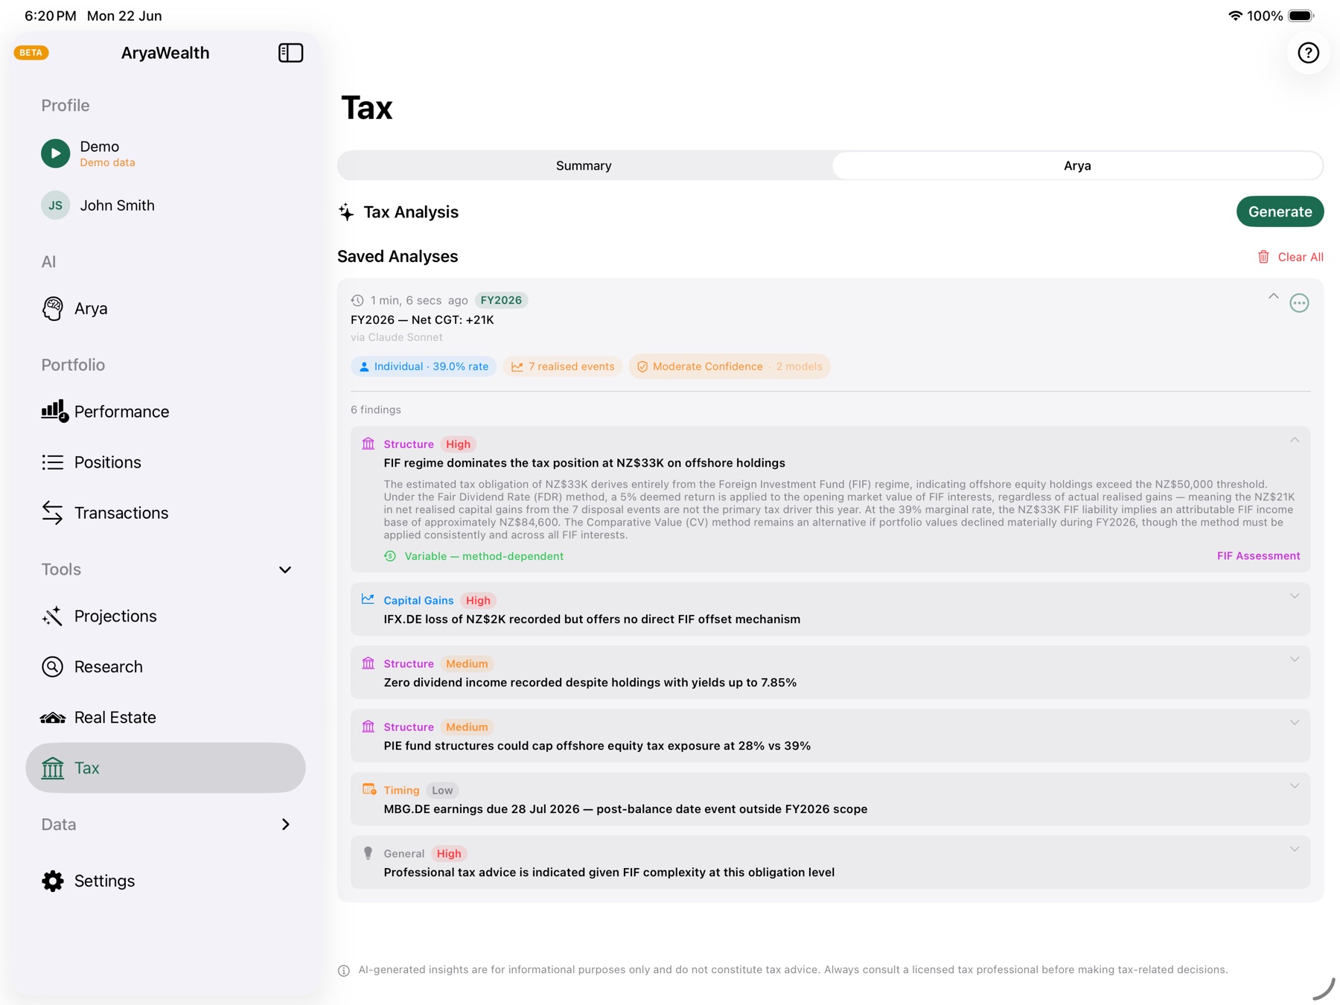Switch to the Arya tab
Image resolution: width=1340 pixels, height=1005 pixels.
click(1077, 165)
